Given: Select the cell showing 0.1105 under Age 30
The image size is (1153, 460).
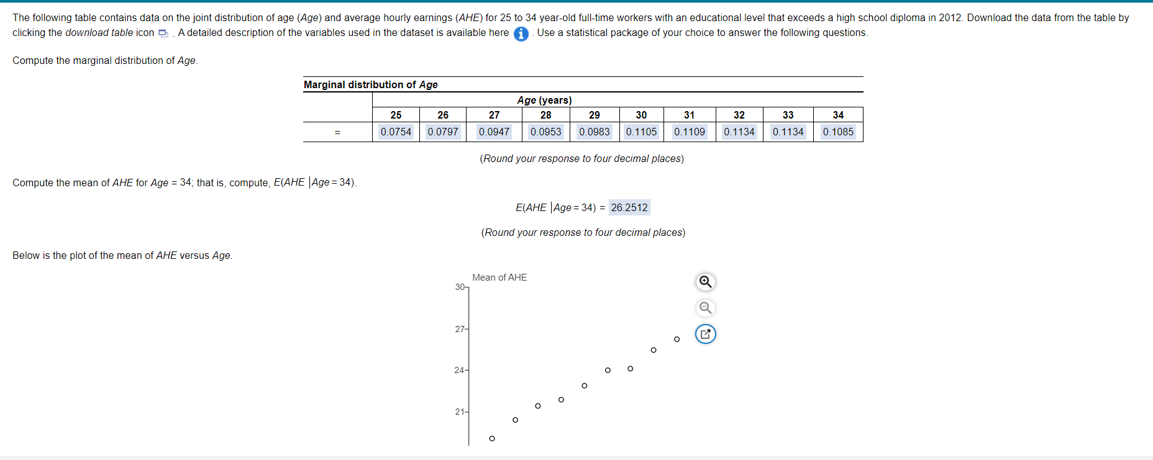Looking at the screenshot, I should 640,132.
